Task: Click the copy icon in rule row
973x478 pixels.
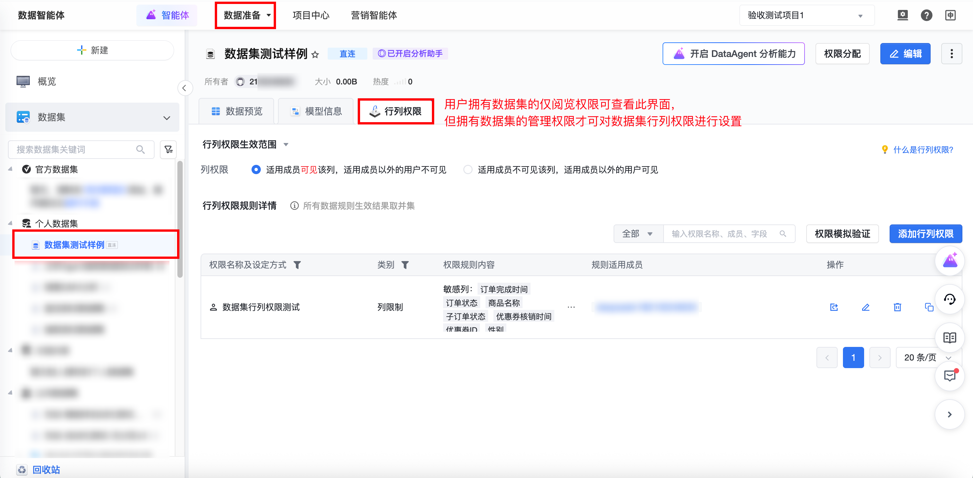Action: (928, 307)
